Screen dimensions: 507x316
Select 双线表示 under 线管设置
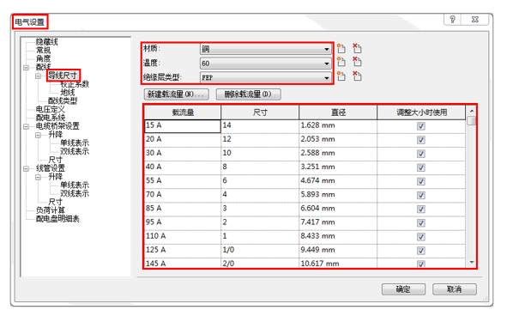tap(75, 193)
